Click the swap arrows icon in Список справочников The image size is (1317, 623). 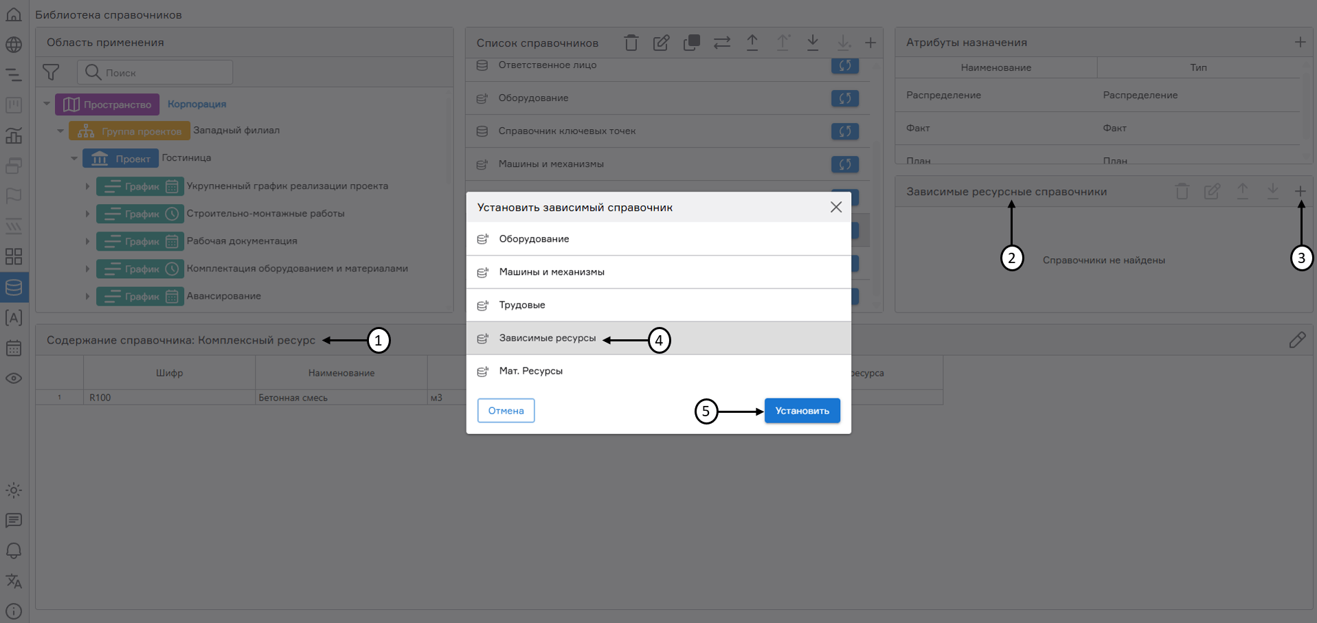coord(721,43)
